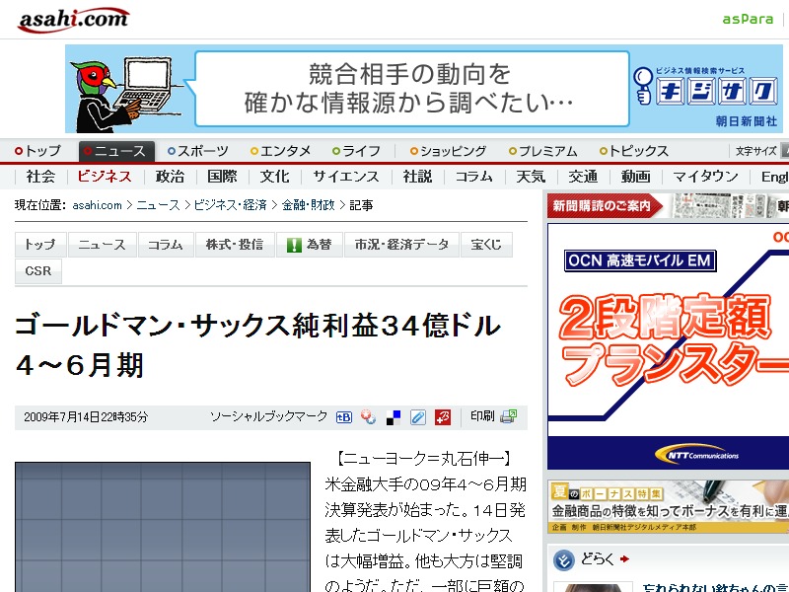Go to the ライフ tab

click(x=356, y=151)
